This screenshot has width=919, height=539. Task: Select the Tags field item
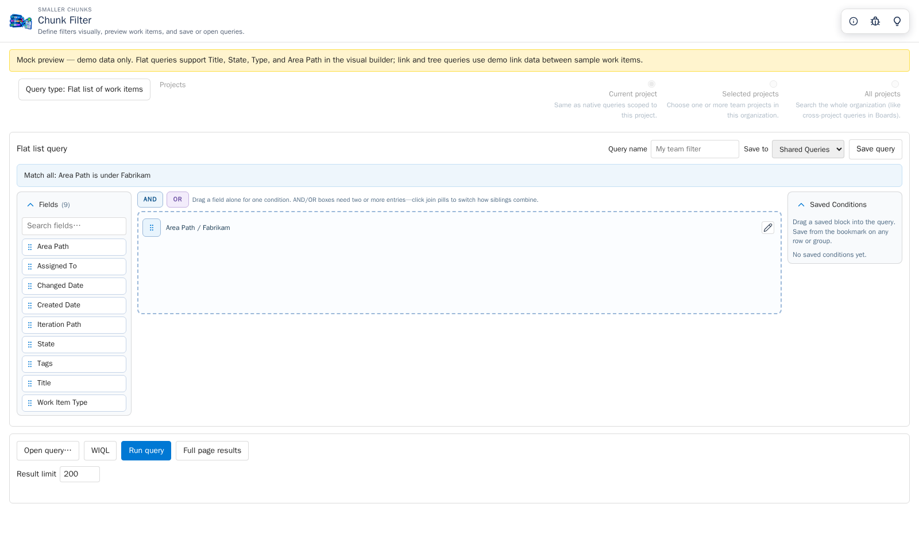click(74, 364)
